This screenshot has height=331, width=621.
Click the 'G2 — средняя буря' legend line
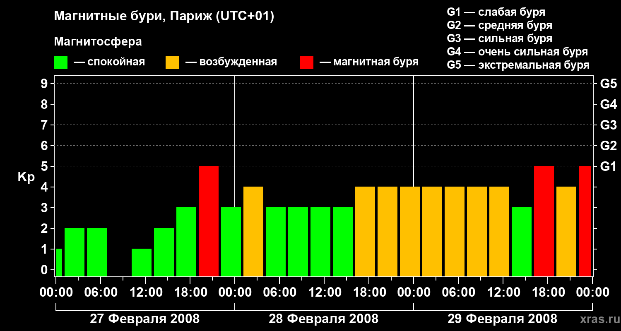point(500,25)
